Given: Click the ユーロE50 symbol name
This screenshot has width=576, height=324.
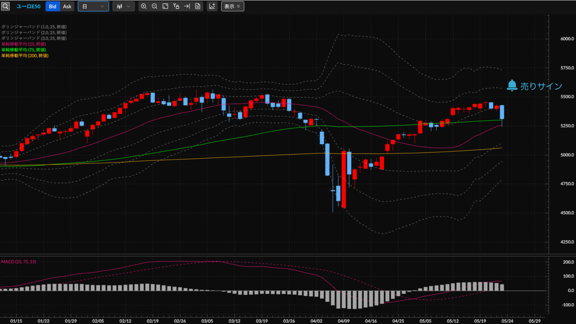Looking at the screenshot, I should 28,6.
